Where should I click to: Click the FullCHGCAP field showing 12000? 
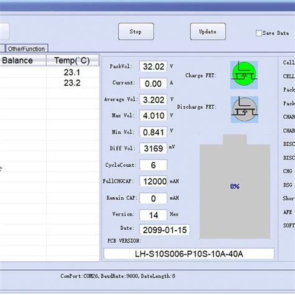tap(153, 181)
